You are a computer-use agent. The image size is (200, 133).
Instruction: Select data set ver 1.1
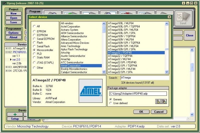click(x=16, y=56)
